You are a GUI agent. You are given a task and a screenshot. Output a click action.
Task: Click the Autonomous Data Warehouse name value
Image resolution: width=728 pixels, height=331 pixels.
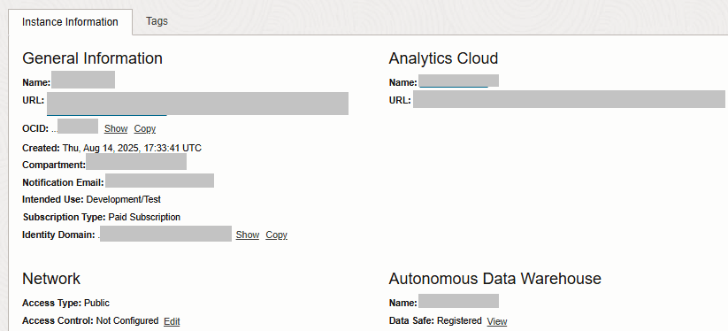[459, 301]
